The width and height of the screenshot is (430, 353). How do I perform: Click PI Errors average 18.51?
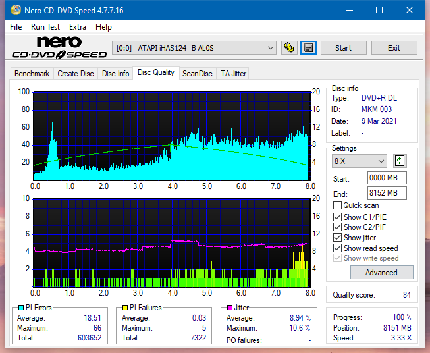92,318
